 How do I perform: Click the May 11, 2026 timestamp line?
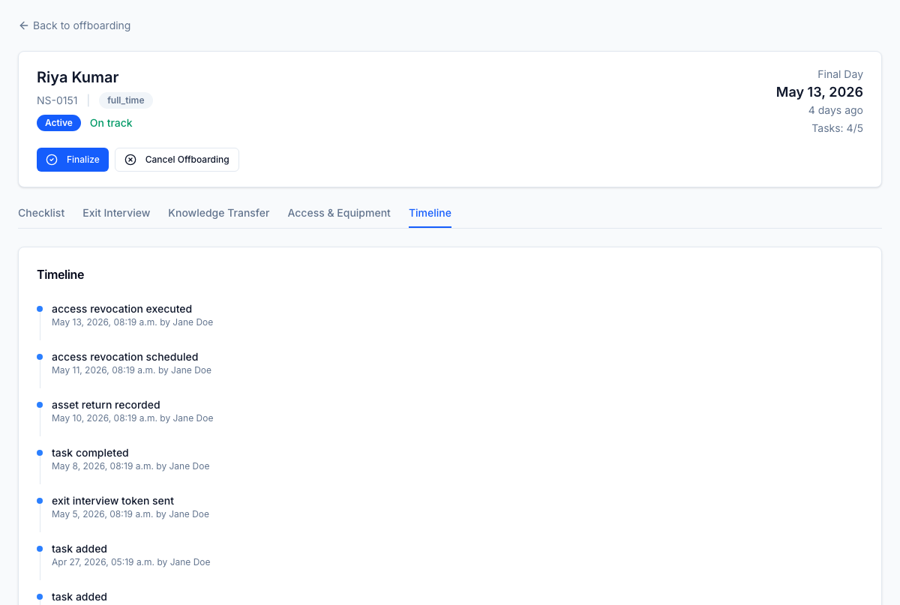point(131,370)
